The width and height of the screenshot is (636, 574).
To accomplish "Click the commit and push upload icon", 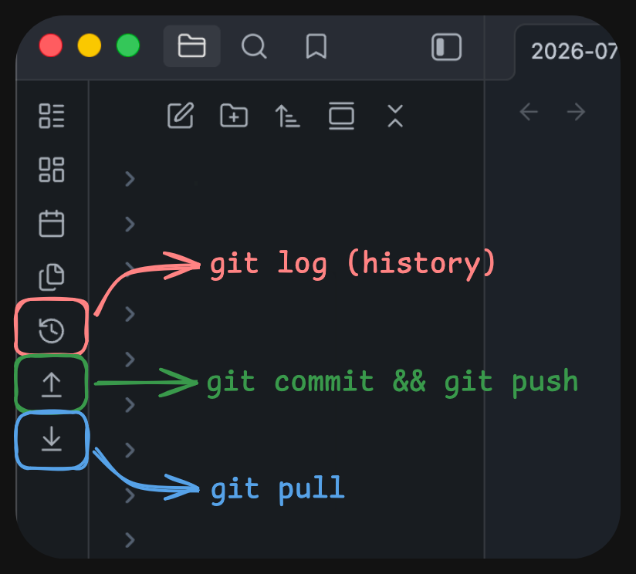I will 52,384.
